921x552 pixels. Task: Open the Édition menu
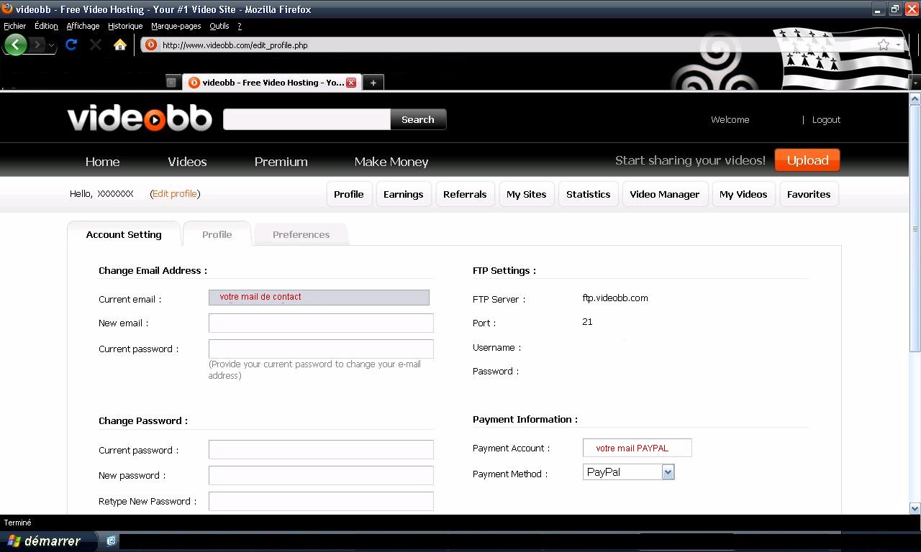46,26
